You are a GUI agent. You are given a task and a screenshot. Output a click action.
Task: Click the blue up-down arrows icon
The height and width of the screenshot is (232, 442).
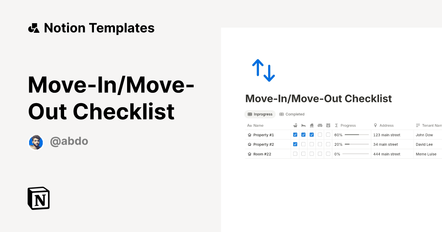pos(263,70)
